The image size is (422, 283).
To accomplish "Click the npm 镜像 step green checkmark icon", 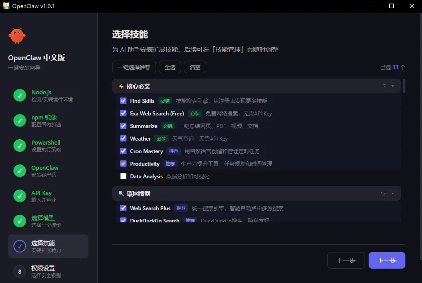I will click(20, 120).
